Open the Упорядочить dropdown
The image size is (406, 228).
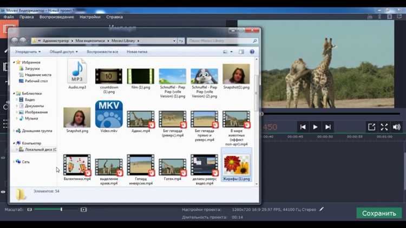(x=27, y=52)
